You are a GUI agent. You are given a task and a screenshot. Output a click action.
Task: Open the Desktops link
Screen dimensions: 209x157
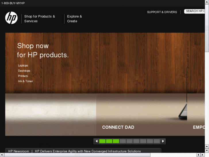tap(24, 71)
